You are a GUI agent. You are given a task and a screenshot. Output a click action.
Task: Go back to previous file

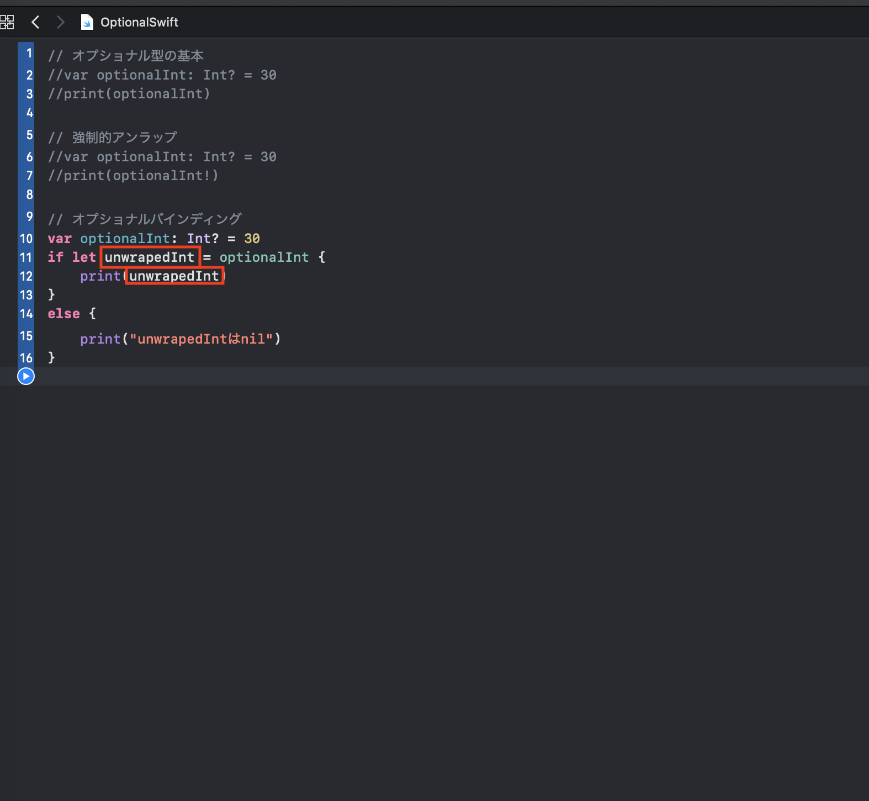point(35,22)
